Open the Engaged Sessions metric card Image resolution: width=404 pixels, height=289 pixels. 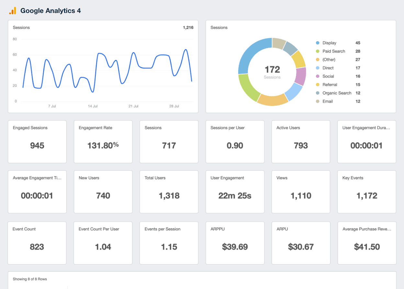point(37,142)
